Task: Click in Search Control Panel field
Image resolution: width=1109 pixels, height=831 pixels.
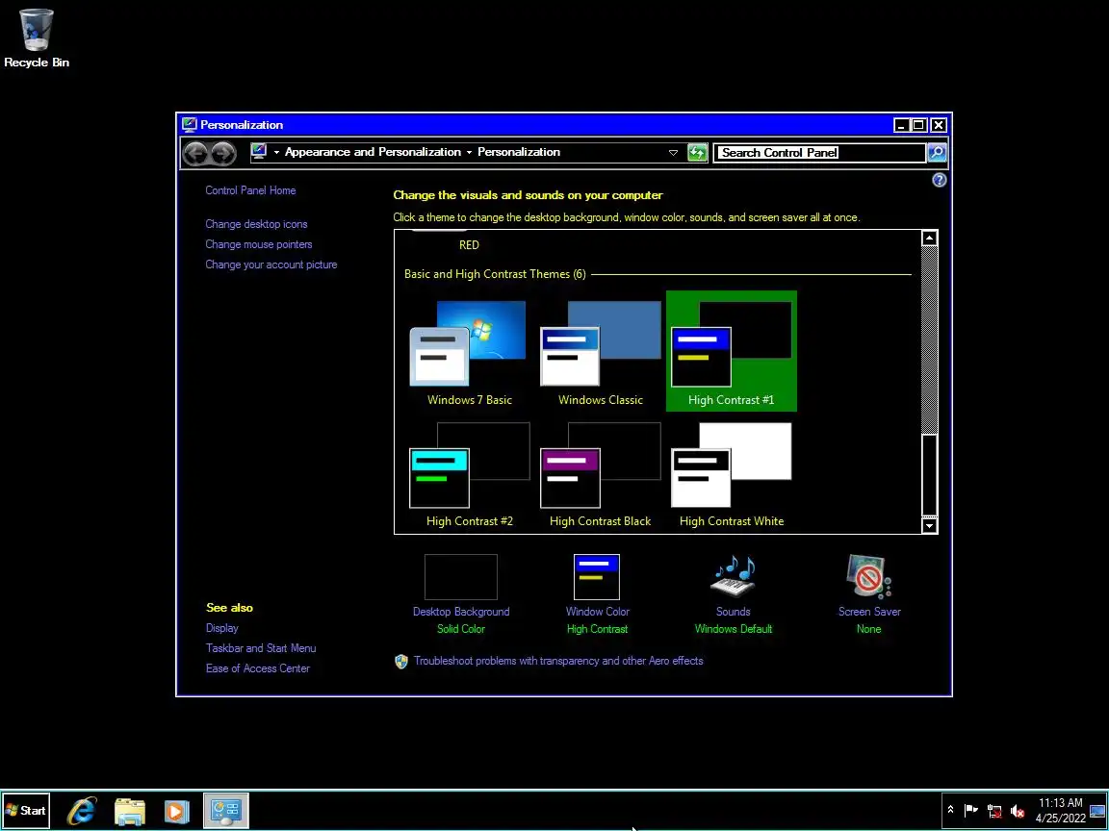Action: (820, 153)
